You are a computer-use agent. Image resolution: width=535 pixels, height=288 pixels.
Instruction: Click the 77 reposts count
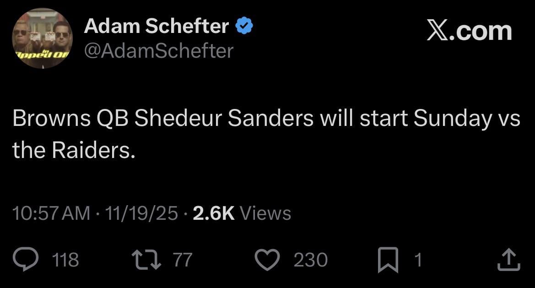pyautogui.click(x=183, y=260)
